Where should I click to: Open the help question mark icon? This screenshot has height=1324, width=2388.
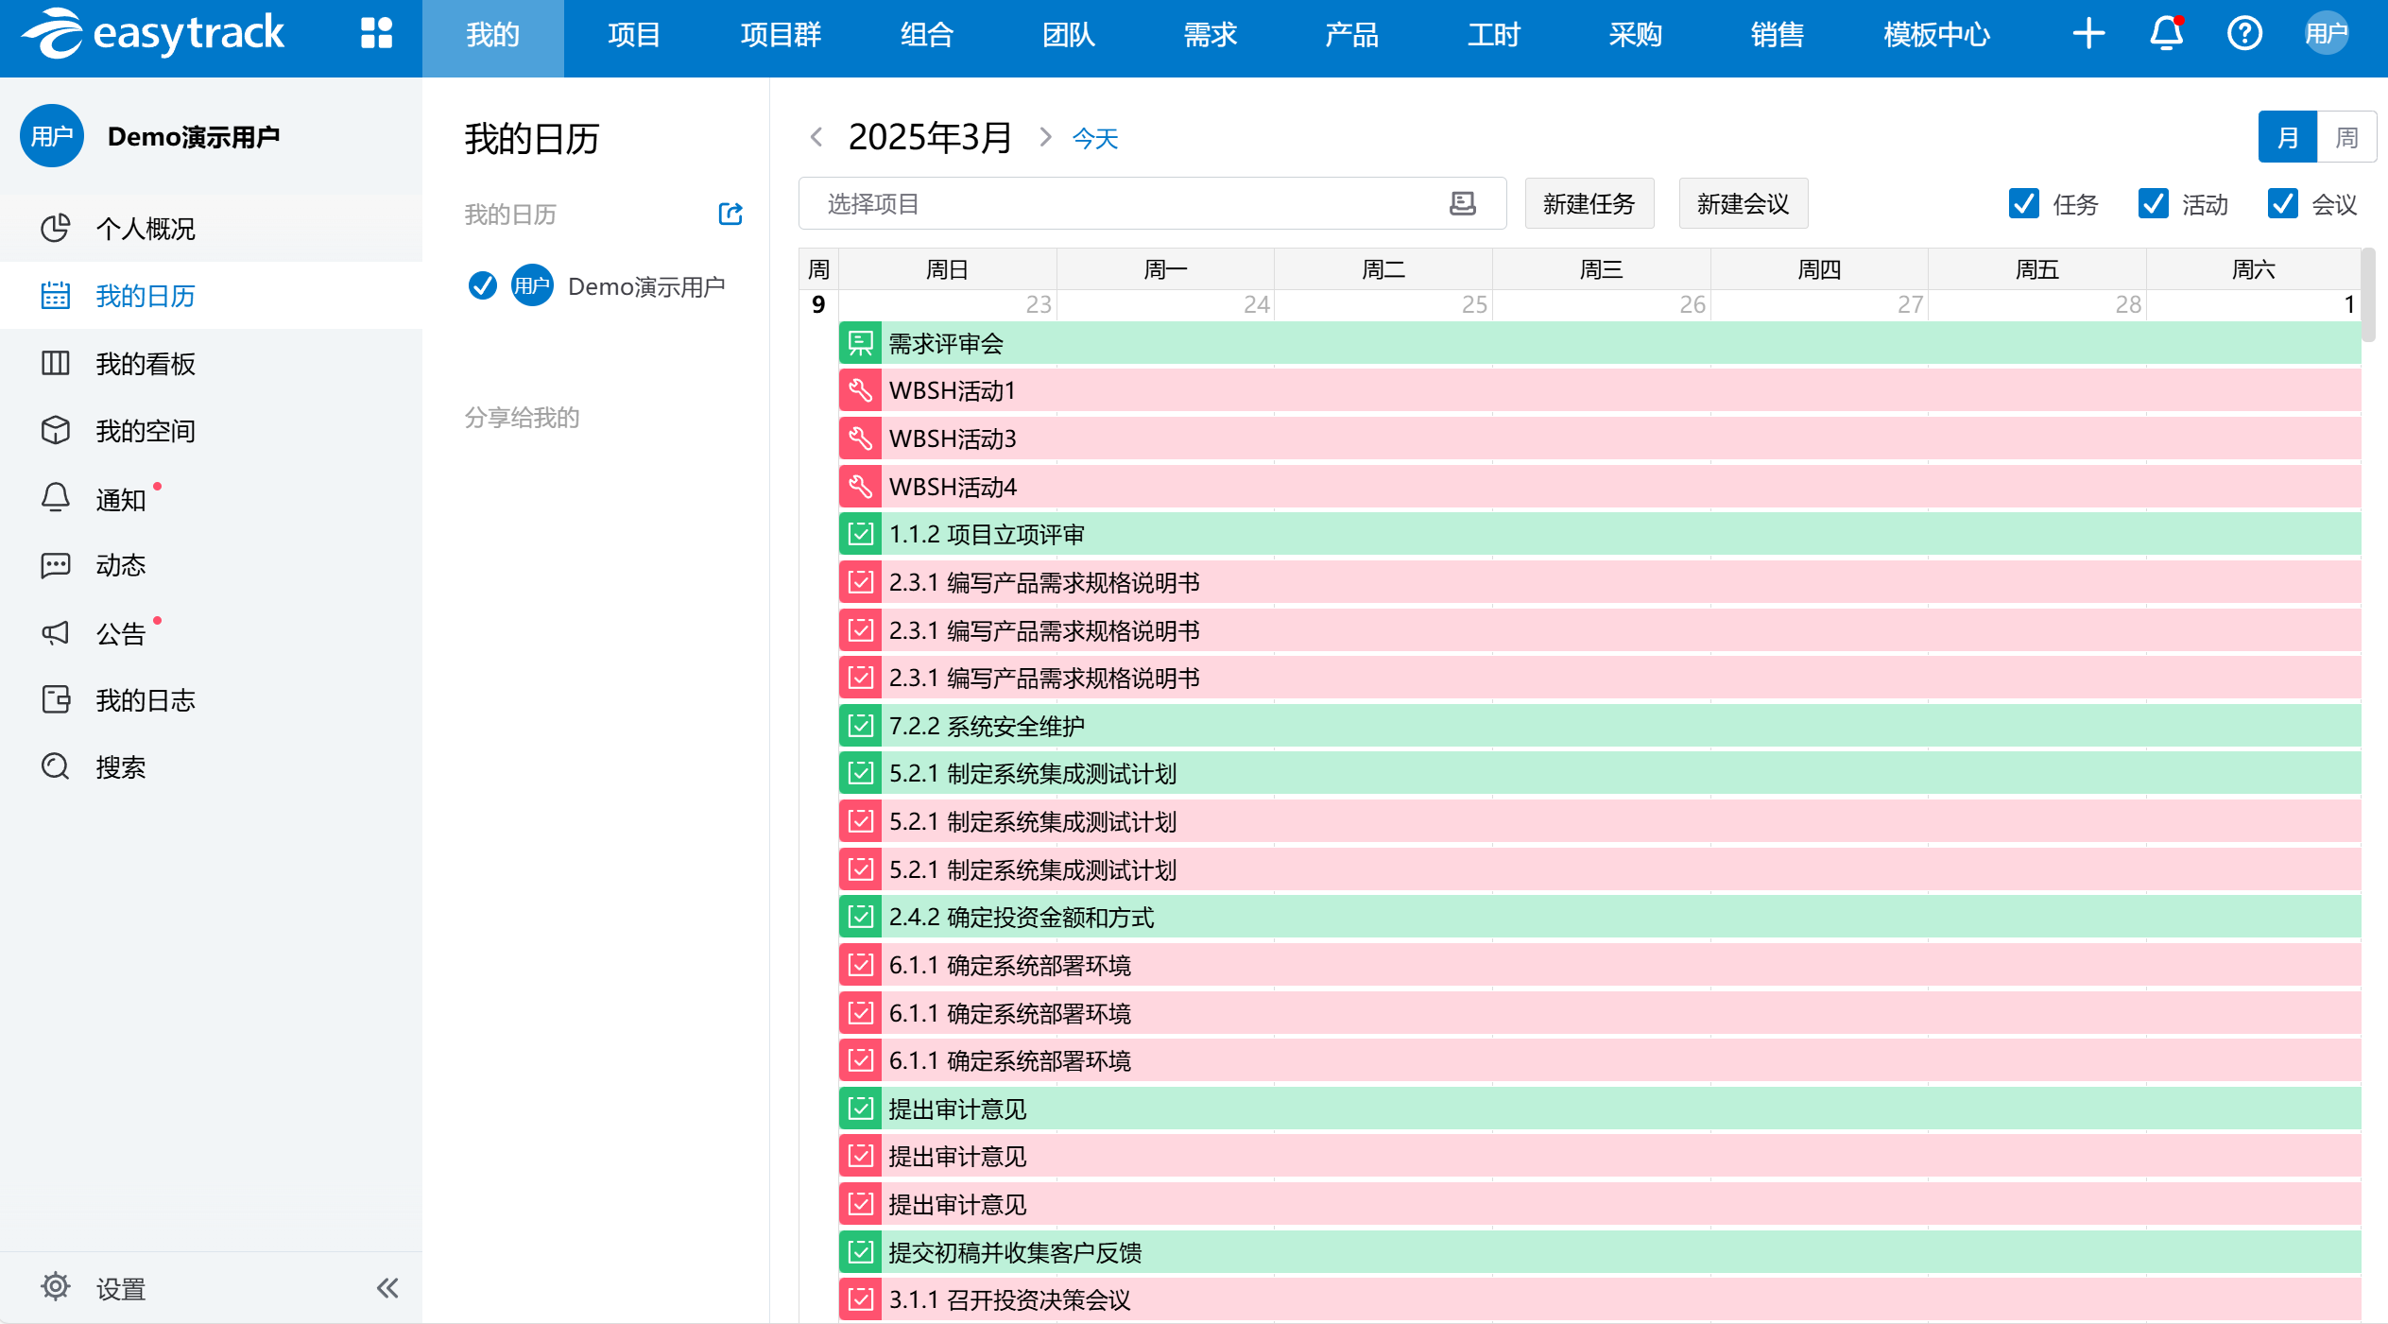point(2243,34)
